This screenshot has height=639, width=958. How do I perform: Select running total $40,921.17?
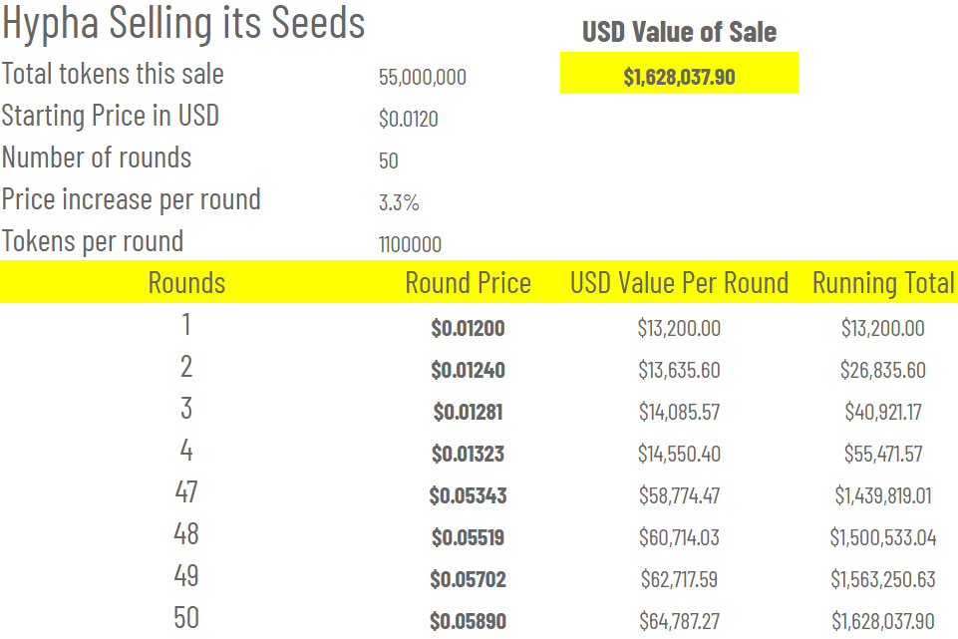pyautogui.click(x=882, y=412)
